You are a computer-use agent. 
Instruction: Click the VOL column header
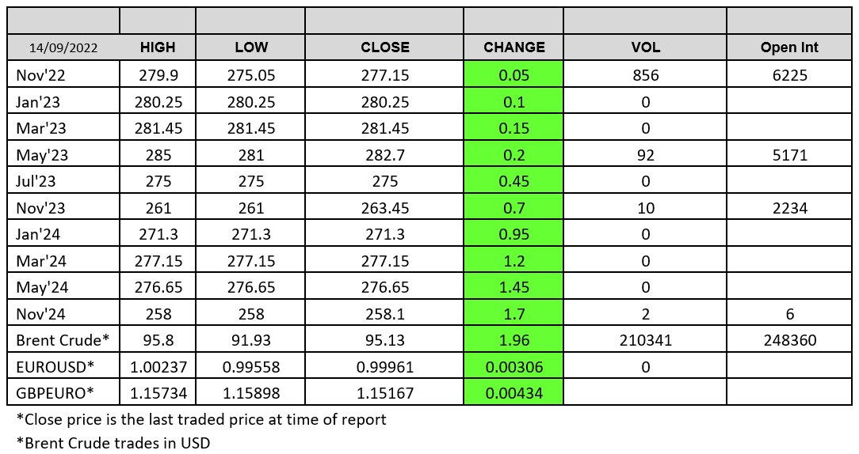[645, 47]
